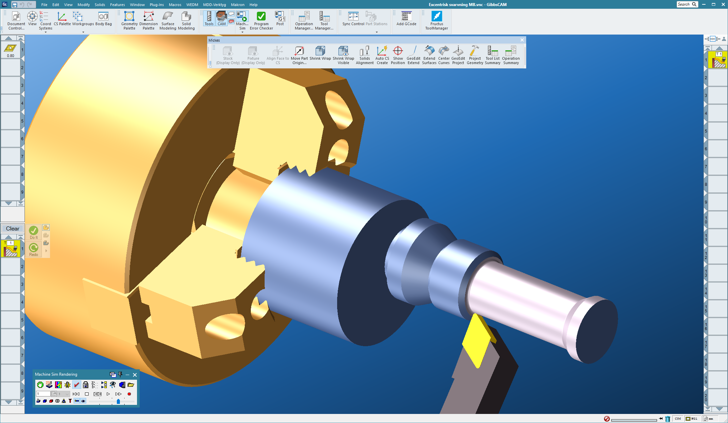Click Shrink Wrap Visible icon
The width and height of the screenshot is (728, 423).
(x=343, y=55)
